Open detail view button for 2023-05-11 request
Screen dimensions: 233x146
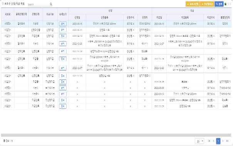(63, 30)
